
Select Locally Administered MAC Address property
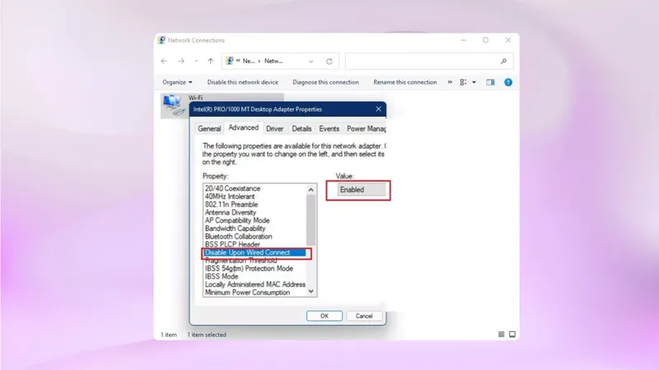click(255, 284)
